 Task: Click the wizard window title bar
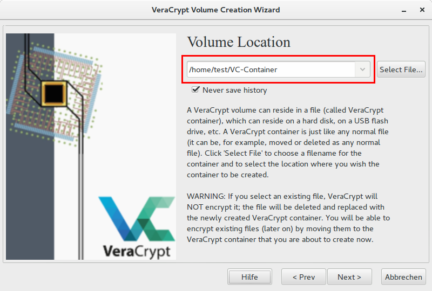coord(216,10)
